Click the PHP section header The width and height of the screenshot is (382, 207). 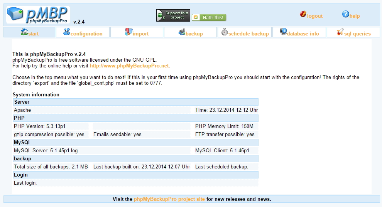[136, 118]
